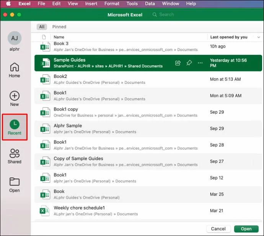This screenshot has width=264, height=236.
Task: Click the SharePoint ALPHR Shared Documents path
Action: [108, 66]
